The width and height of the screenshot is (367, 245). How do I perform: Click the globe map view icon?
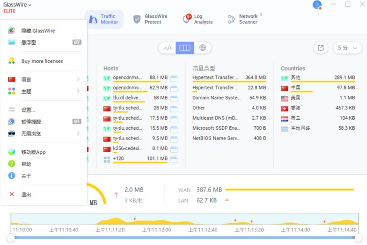203,48
